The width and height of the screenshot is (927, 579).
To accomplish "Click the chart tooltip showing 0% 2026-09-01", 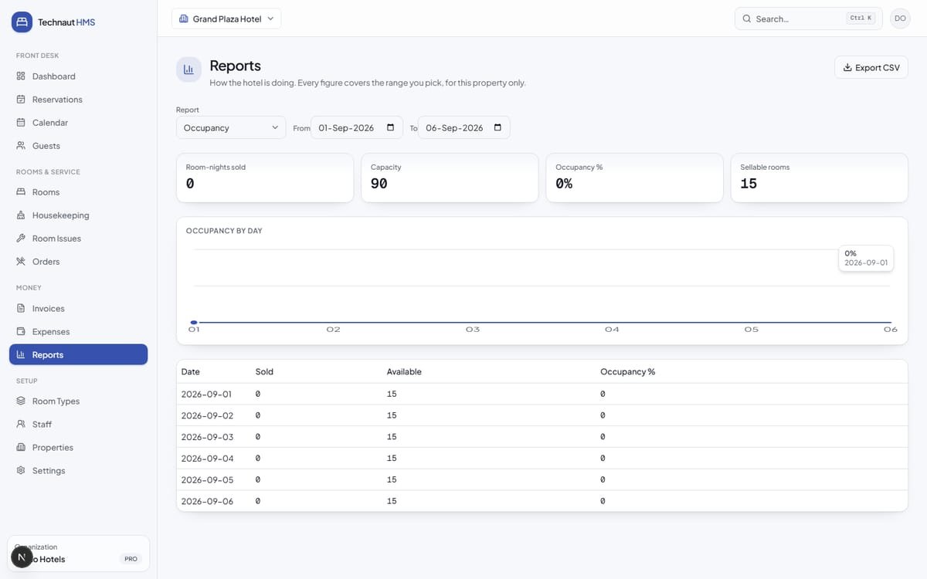I will coord(866,258).
